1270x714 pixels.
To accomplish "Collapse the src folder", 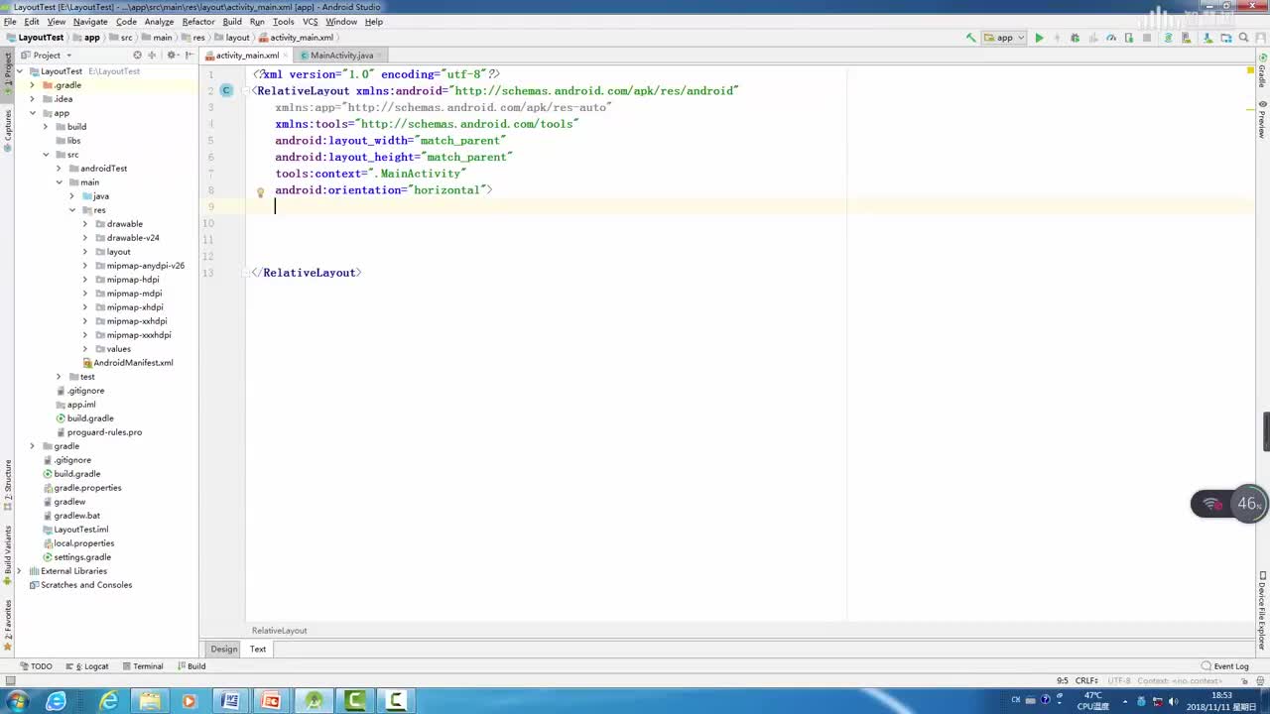I will click(46, 155).
